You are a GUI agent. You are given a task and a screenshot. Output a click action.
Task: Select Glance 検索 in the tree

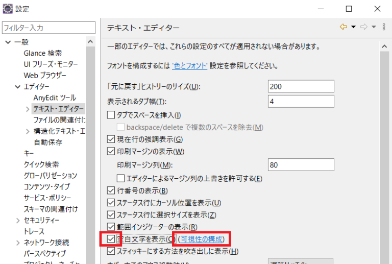pos(43,53)
